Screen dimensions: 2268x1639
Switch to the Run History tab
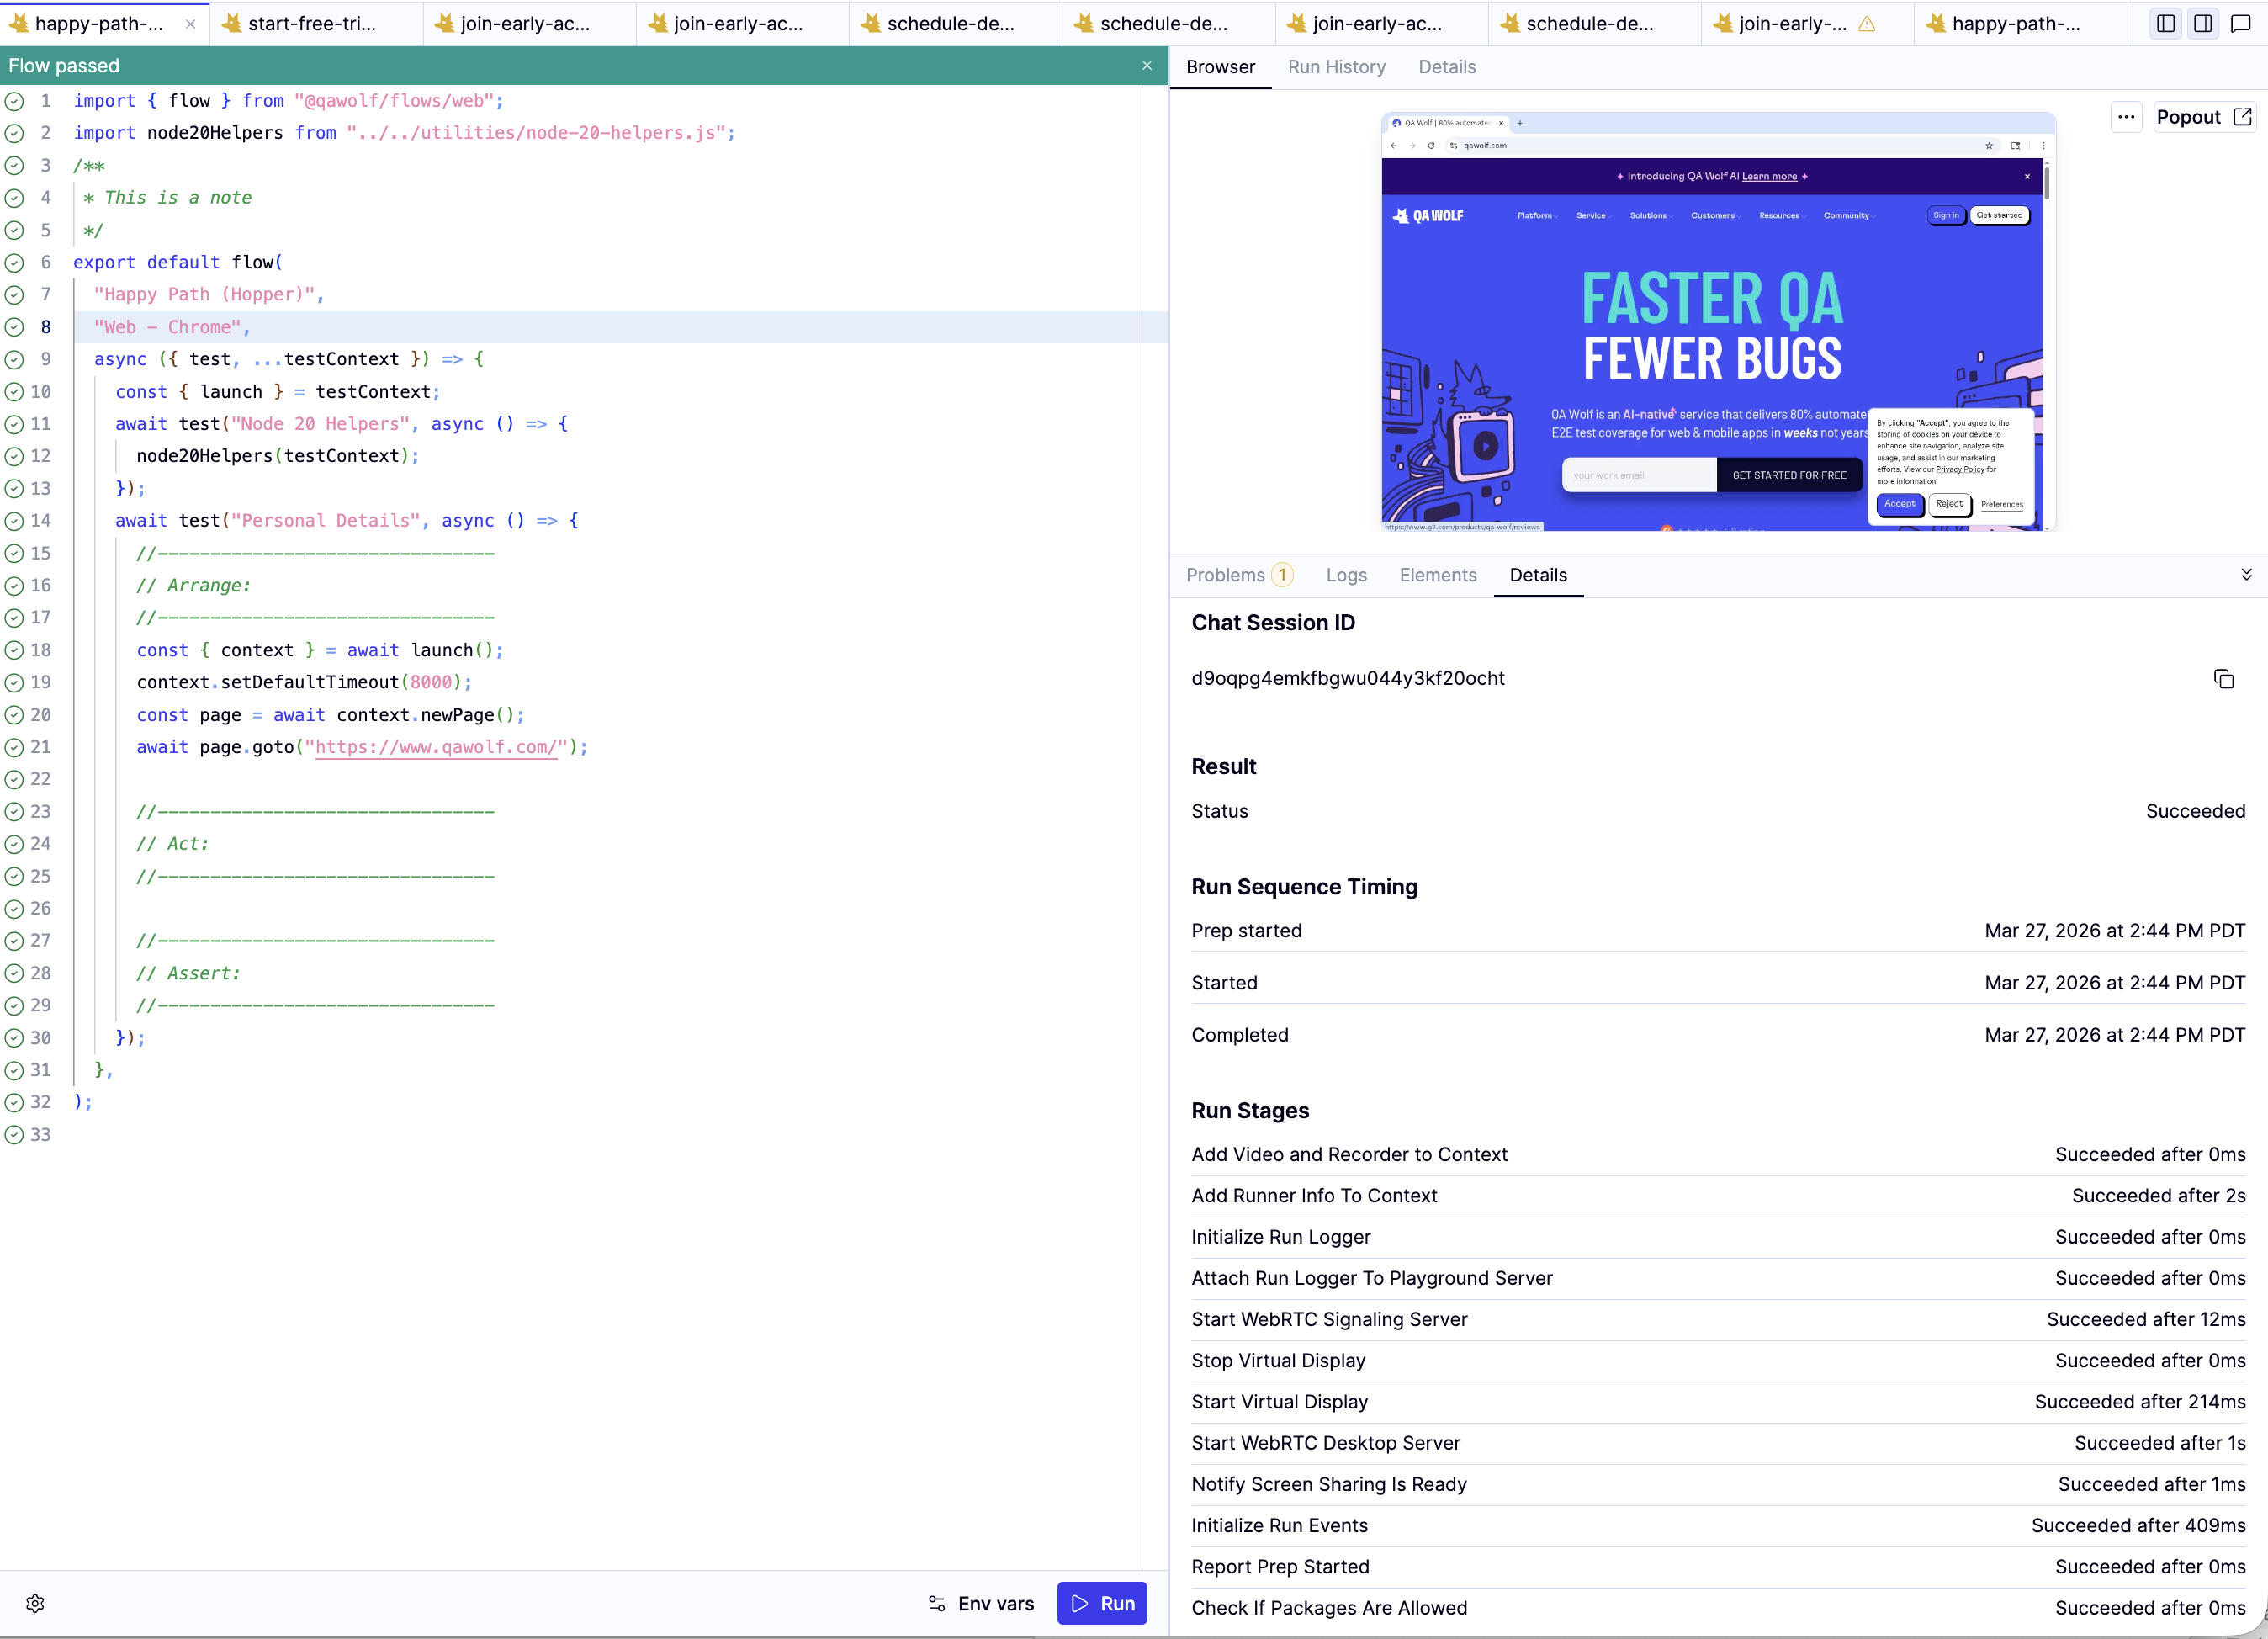[1337, 67]
